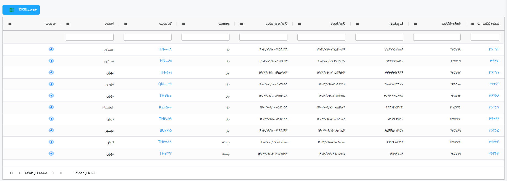Open column menu for کد پیگیری
The height and width of the screenshot is (181, 507).
(357, 24)
